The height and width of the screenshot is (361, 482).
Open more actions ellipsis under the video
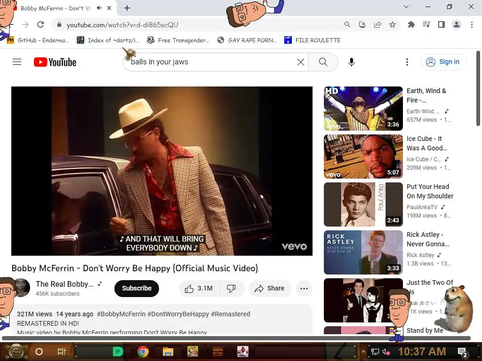click(x=304, y=288)
